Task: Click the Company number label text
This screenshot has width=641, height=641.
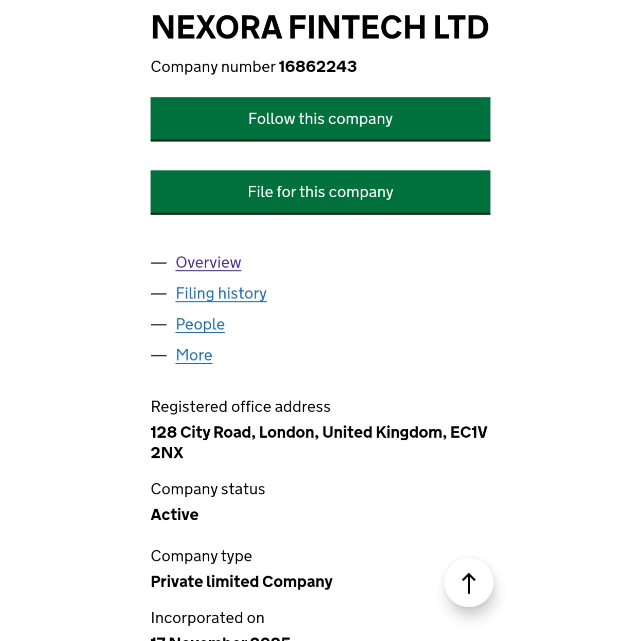Action: tap(213, 67)
